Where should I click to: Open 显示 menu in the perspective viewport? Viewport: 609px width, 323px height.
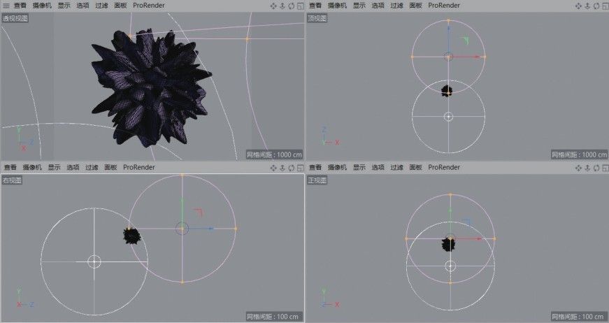pos(64,6)
